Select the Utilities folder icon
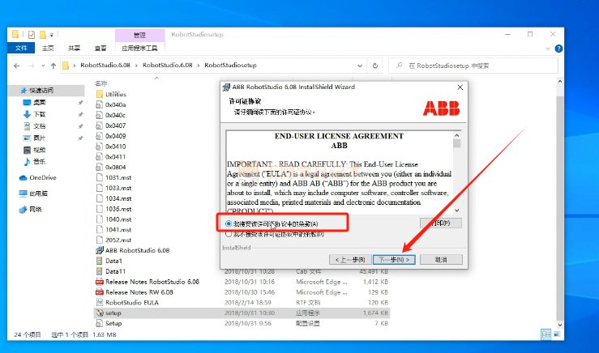The image size is (599, 353). 100,94
